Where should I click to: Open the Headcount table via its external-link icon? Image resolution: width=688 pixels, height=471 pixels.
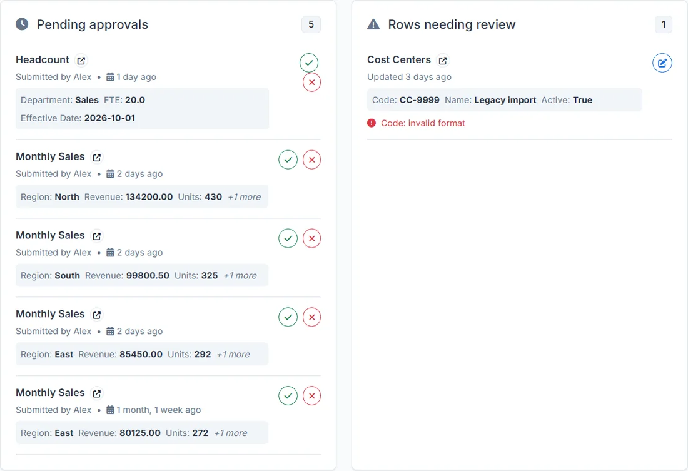point(81,60)
